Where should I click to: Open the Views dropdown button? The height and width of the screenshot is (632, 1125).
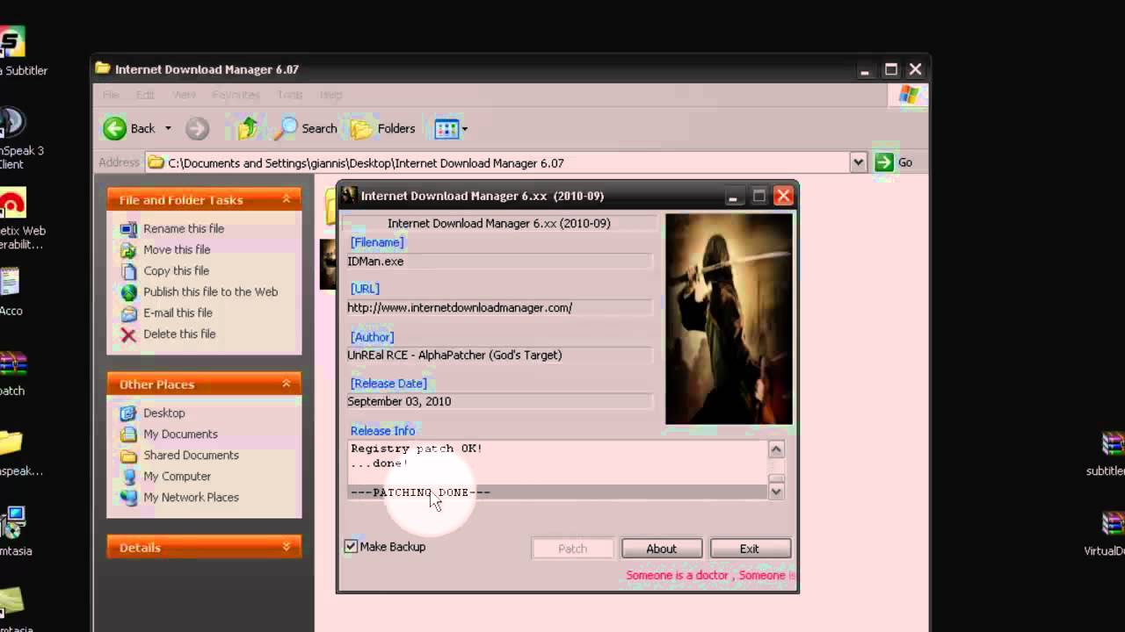[x=451, y=129]
